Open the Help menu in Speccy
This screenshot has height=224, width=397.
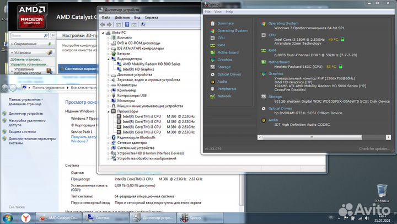click(229, 12)
